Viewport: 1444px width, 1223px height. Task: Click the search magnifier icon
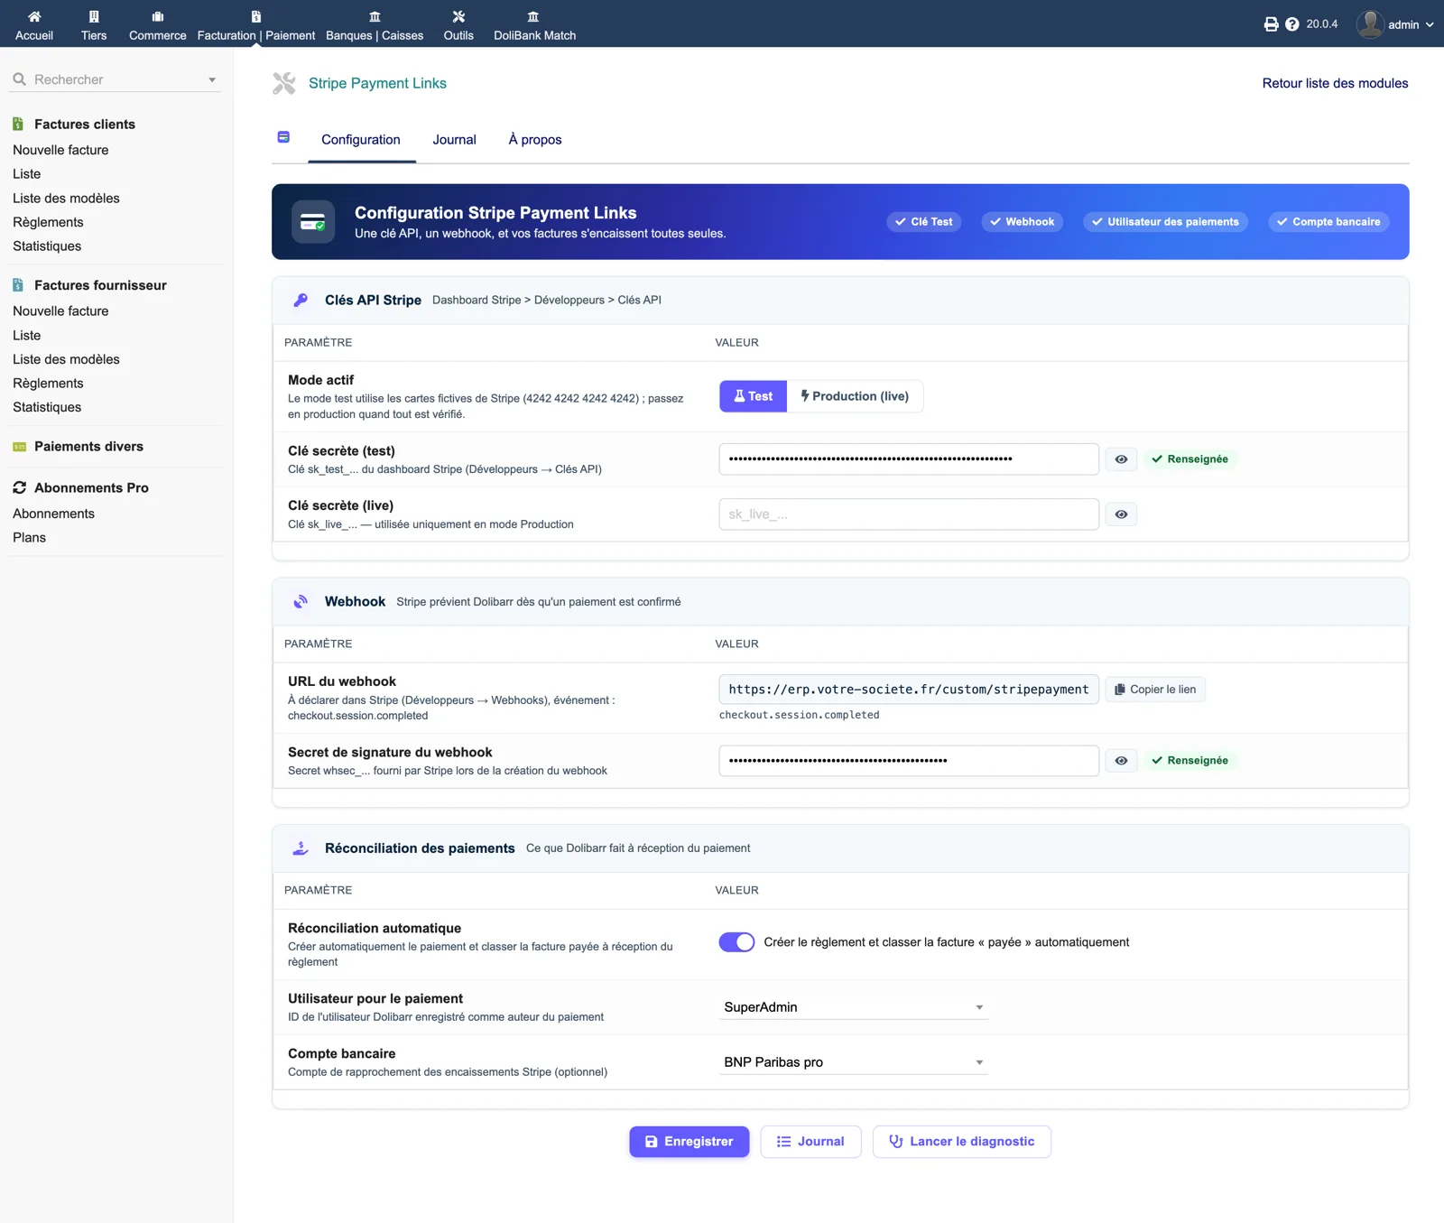click(19, 79)
